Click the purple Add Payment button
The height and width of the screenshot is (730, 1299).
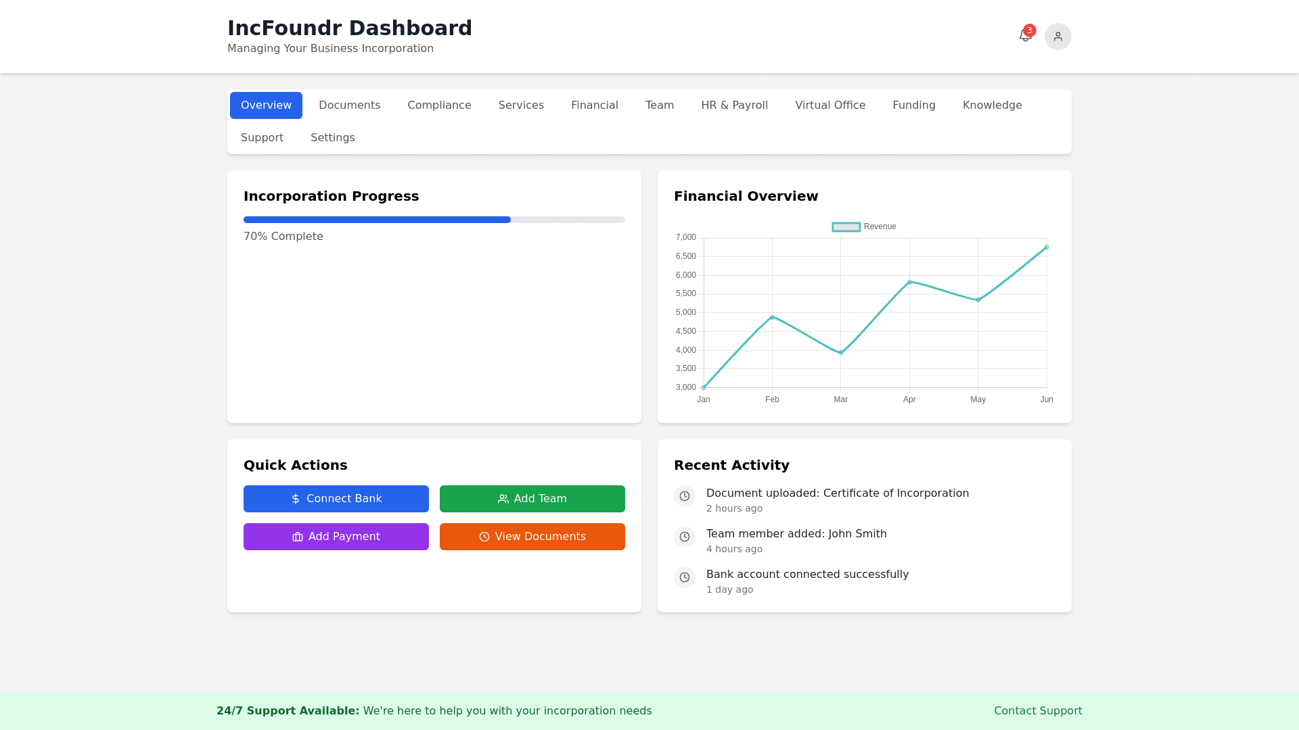336,537
